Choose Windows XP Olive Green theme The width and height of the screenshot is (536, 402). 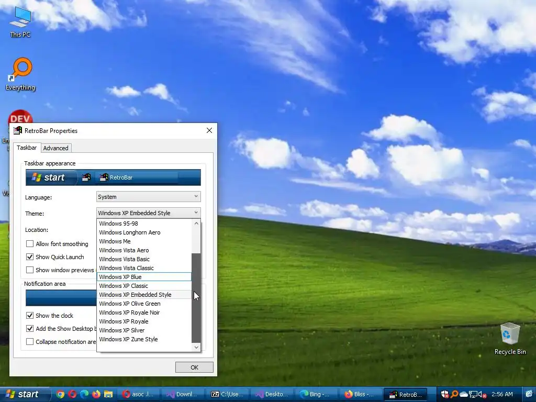pyautogui.click(x=144, y=304)
